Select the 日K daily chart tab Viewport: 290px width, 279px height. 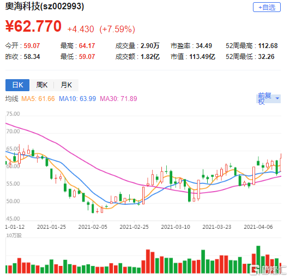[17, 85]
